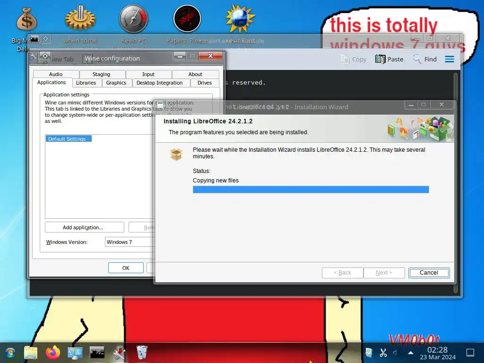Screen dimensions: 484x363
Task: Click the Paste icon in Konsole toolbar
Action: coord(380,59)
